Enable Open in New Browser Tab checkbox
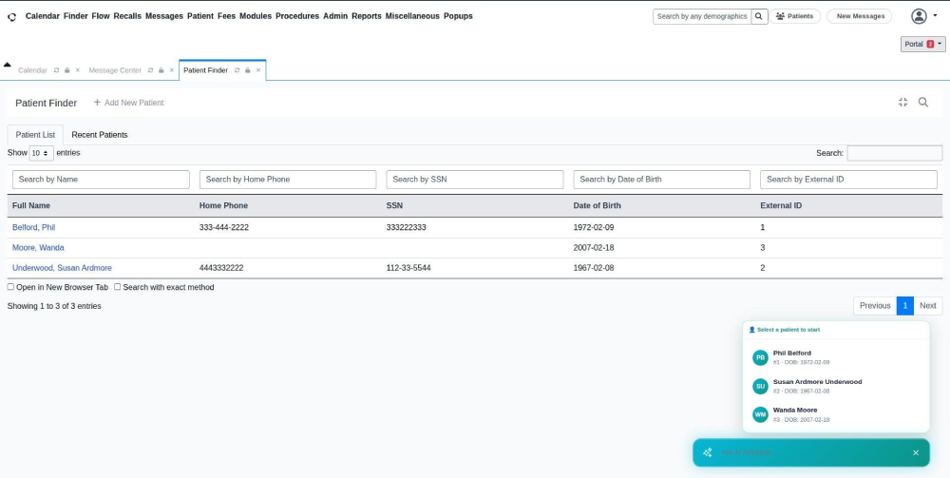Screen dimensions: 950x478 click(11, 287)
